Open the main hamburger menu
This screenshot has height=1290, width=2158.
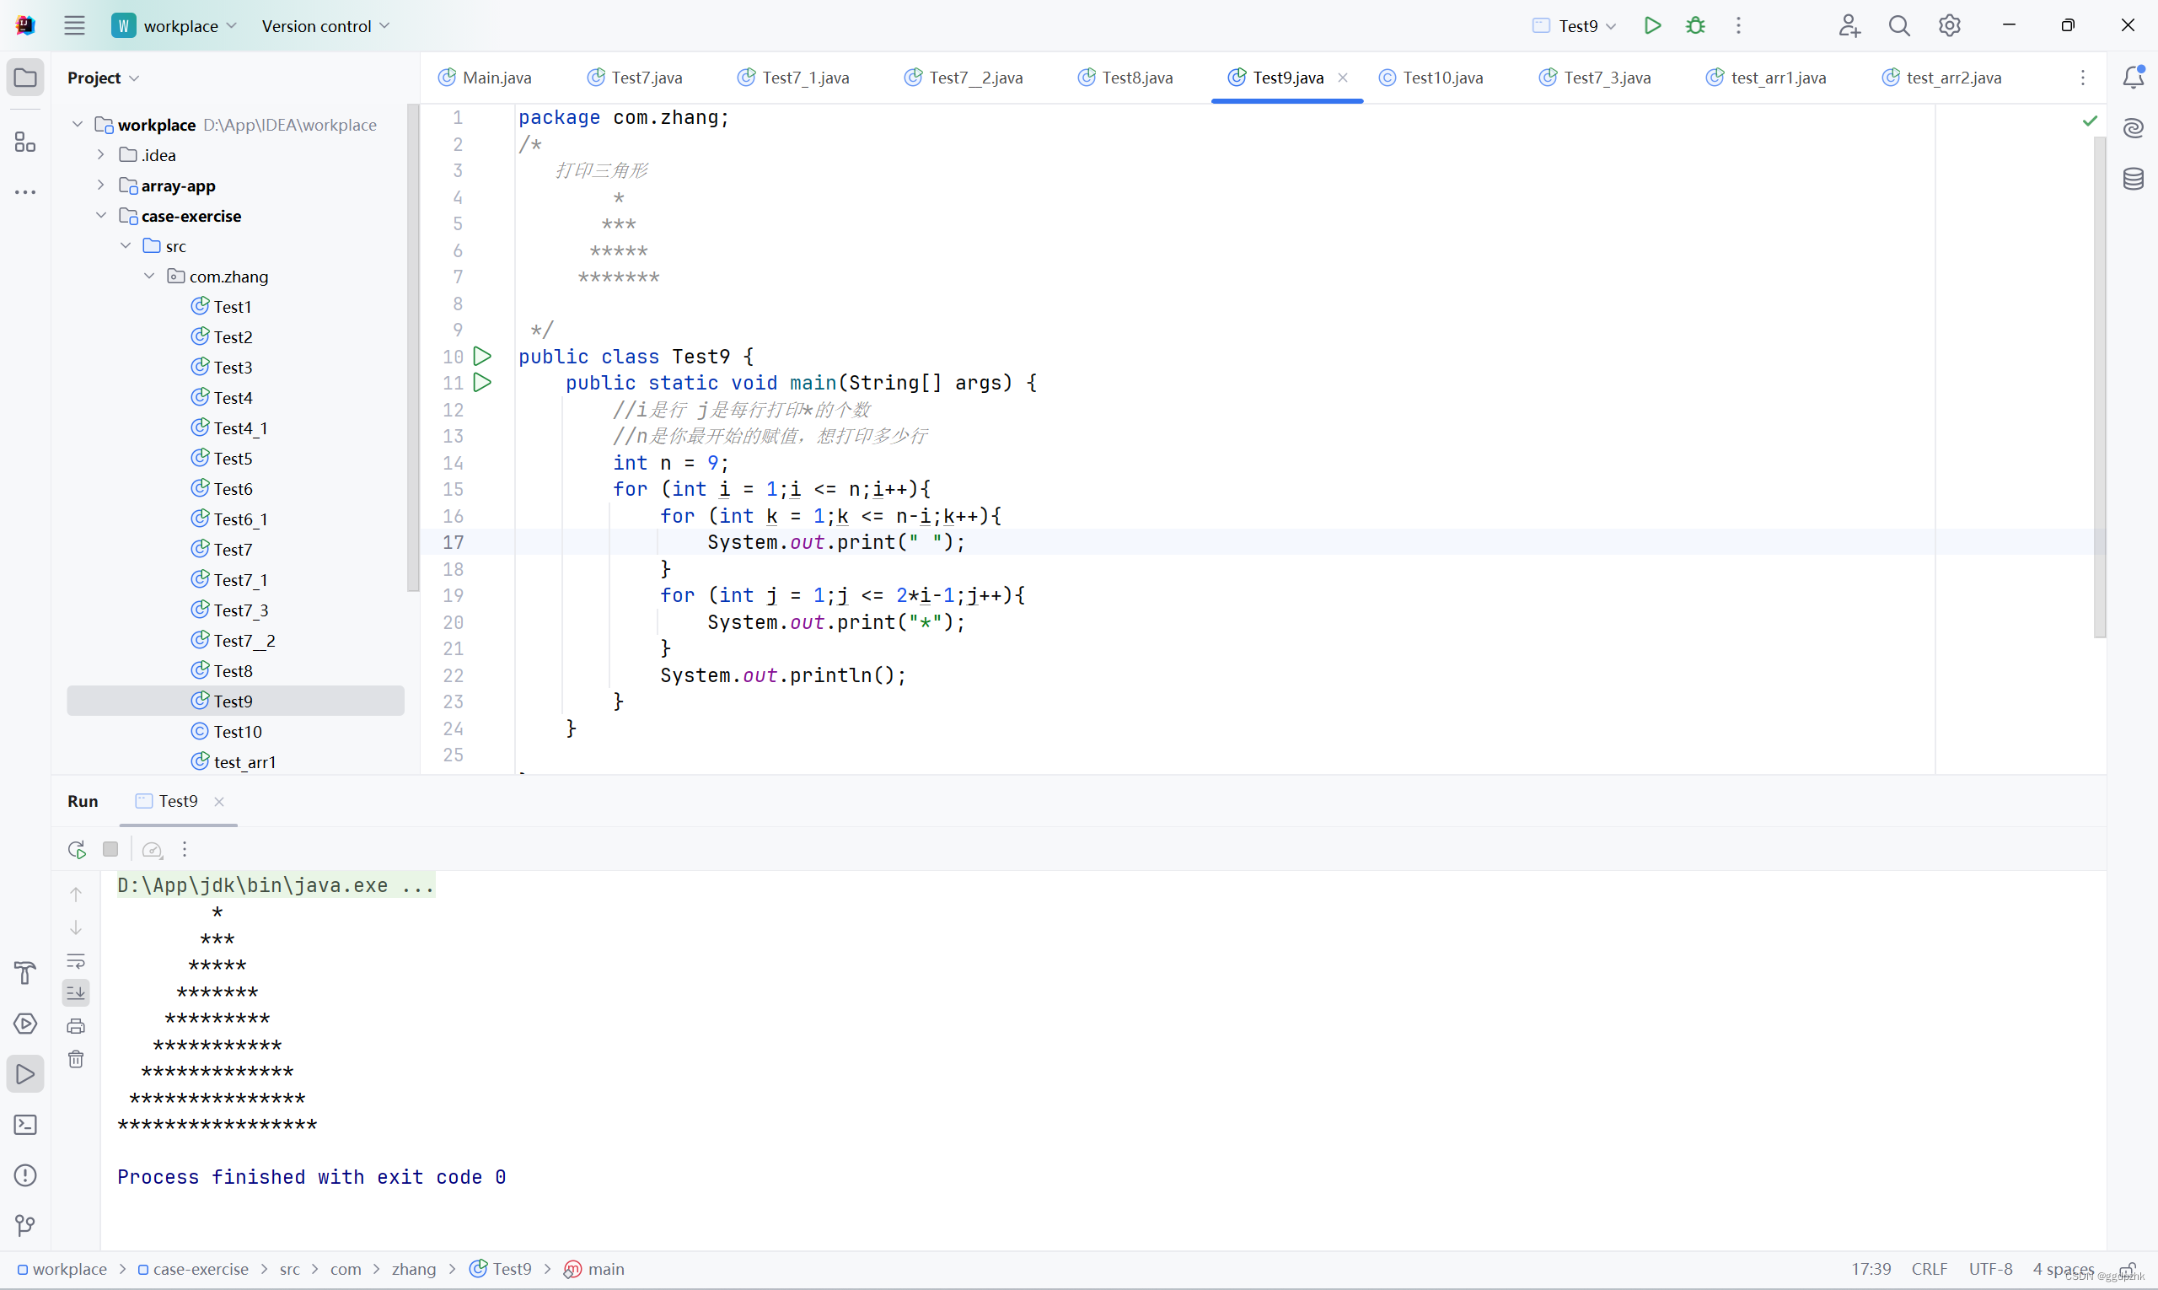pos(75,25)
